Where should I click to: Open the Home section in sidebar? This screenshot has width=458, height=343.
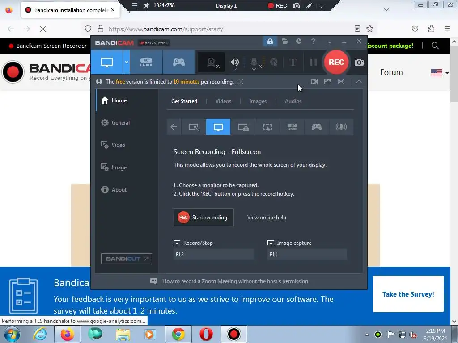(127, 100)
